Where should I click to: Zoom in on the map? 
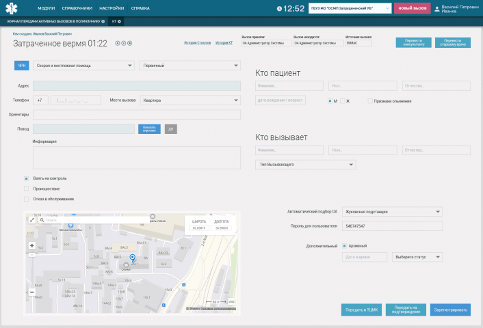[x=31, y=245]
